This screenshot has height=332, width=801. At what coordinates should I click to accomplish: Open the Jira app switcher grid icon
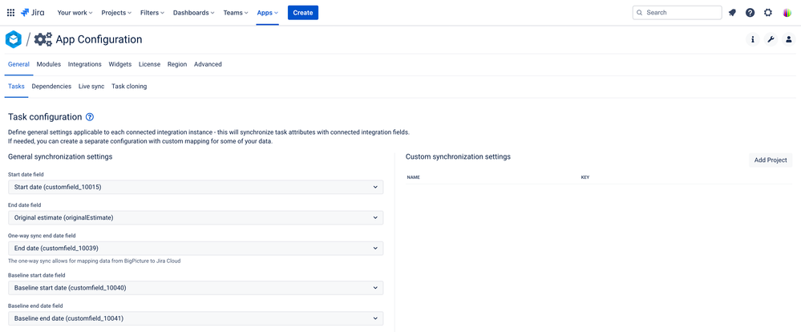click(10, 13)
